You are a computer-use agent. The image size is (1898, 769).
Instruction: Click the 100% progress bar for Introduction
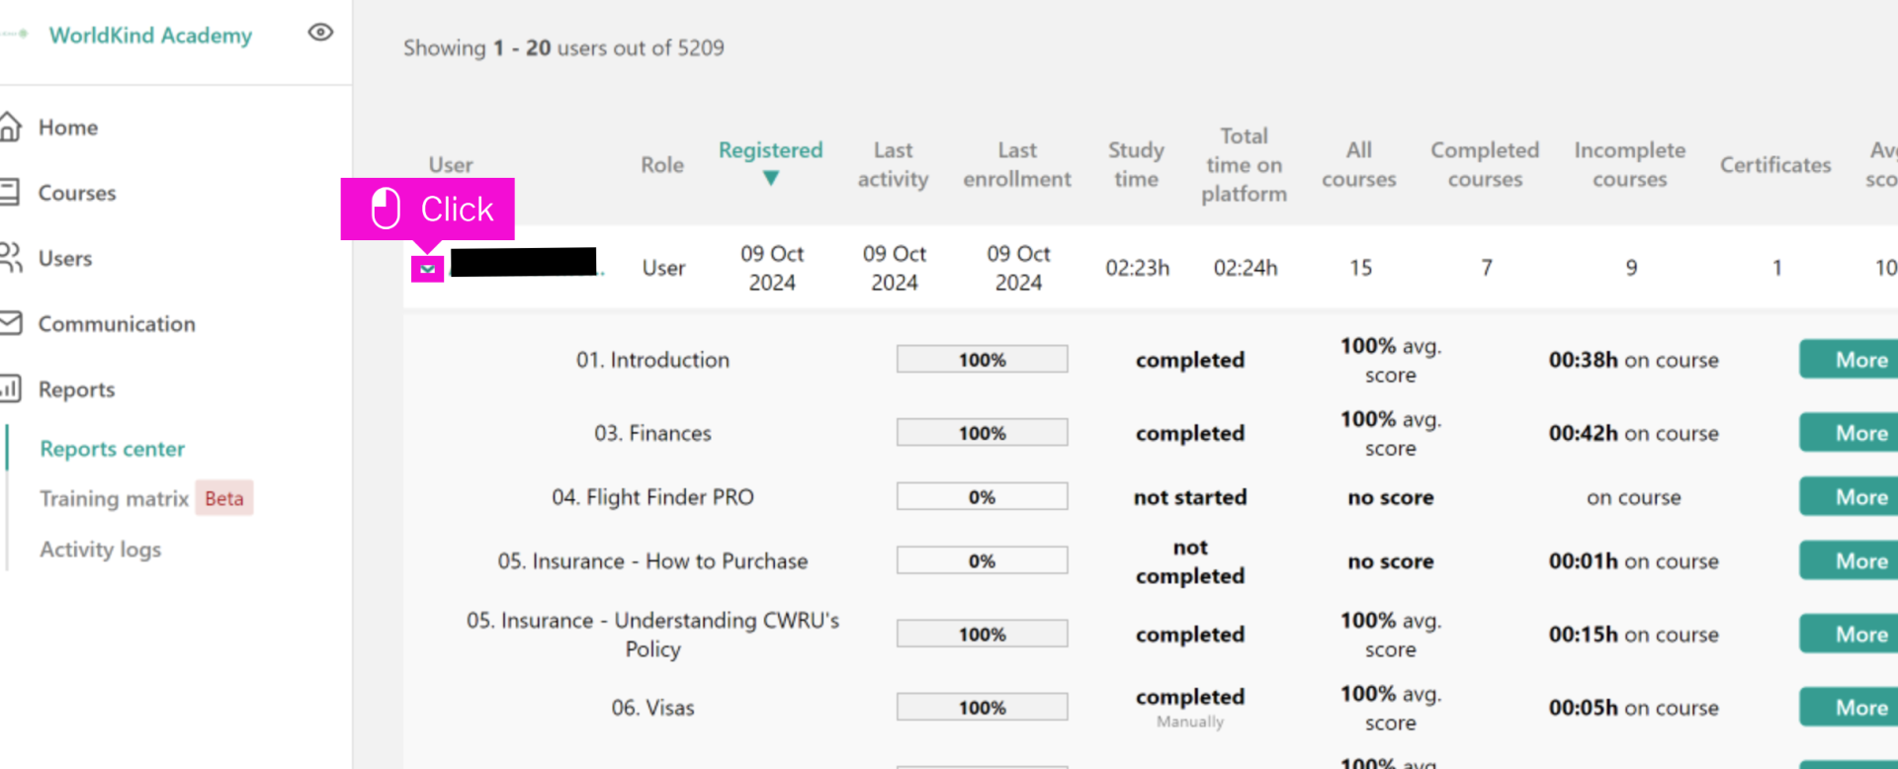(982, 360)
